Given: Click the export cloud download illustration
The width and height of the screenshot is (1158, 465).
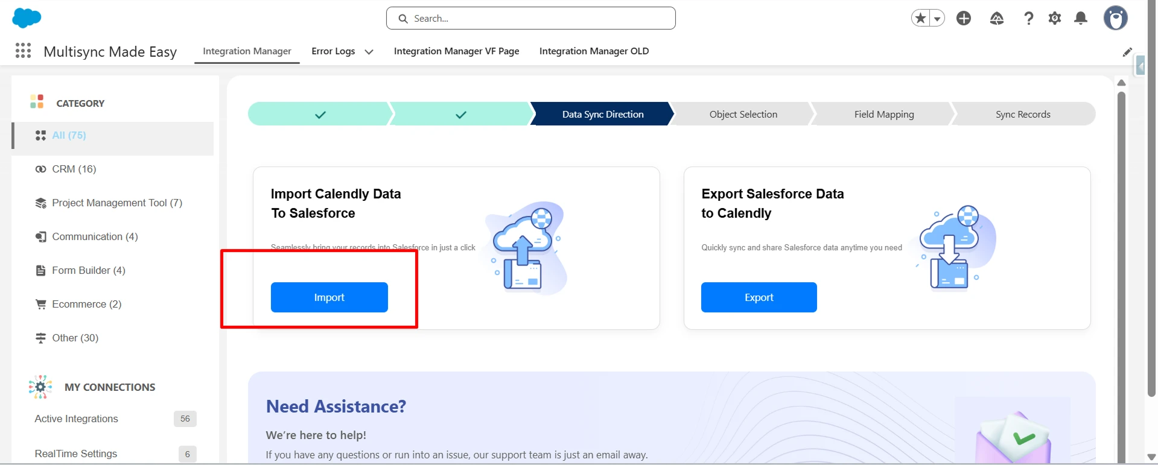Looking at the screenshot, I should click(x=955, y=247).
